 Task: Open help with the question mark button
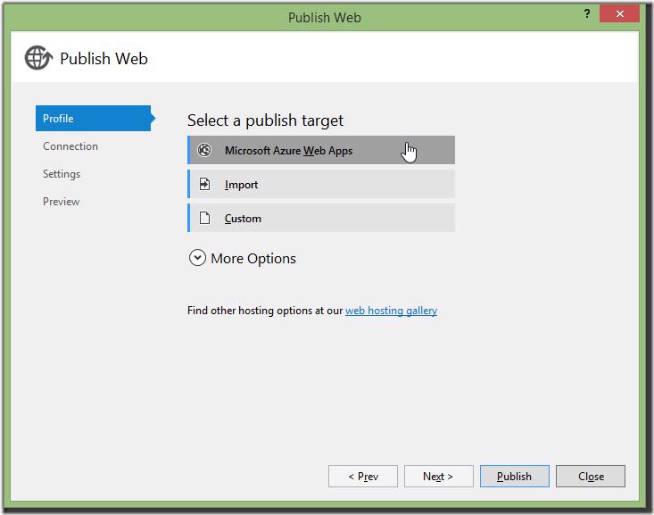pyautogui.click(x=587, y=13)
